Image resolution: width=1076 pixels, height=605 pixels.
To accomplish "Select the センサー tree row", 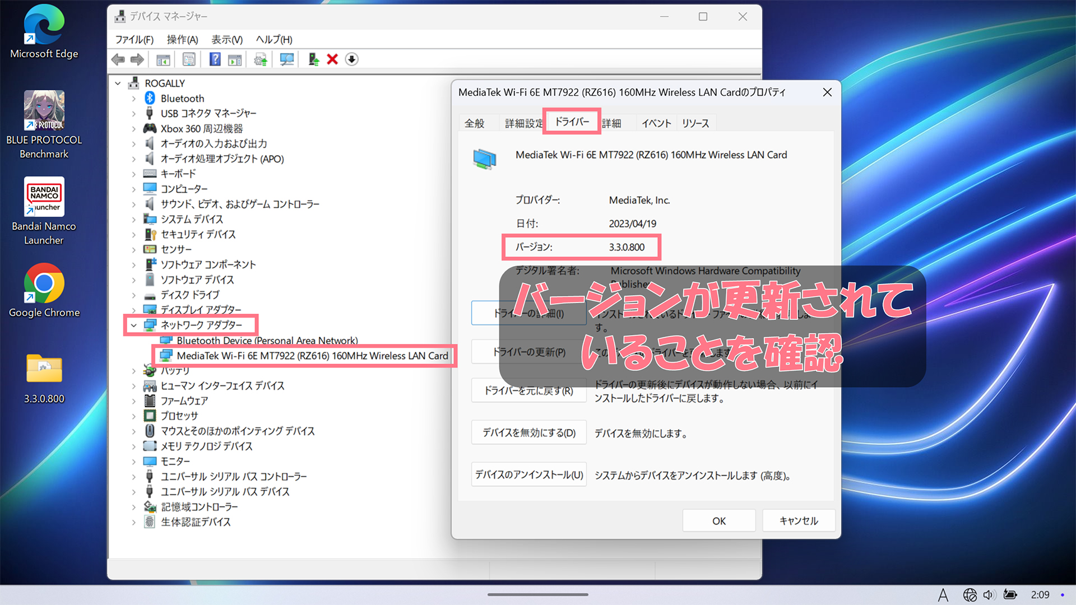I will coord(168,249).
